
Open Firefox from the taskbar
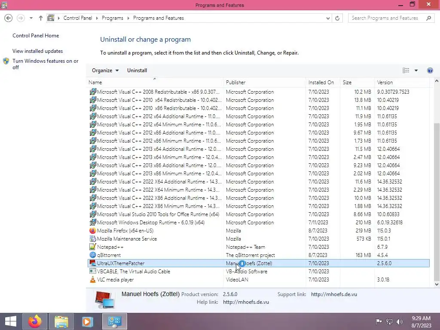(x=35, y=321)
